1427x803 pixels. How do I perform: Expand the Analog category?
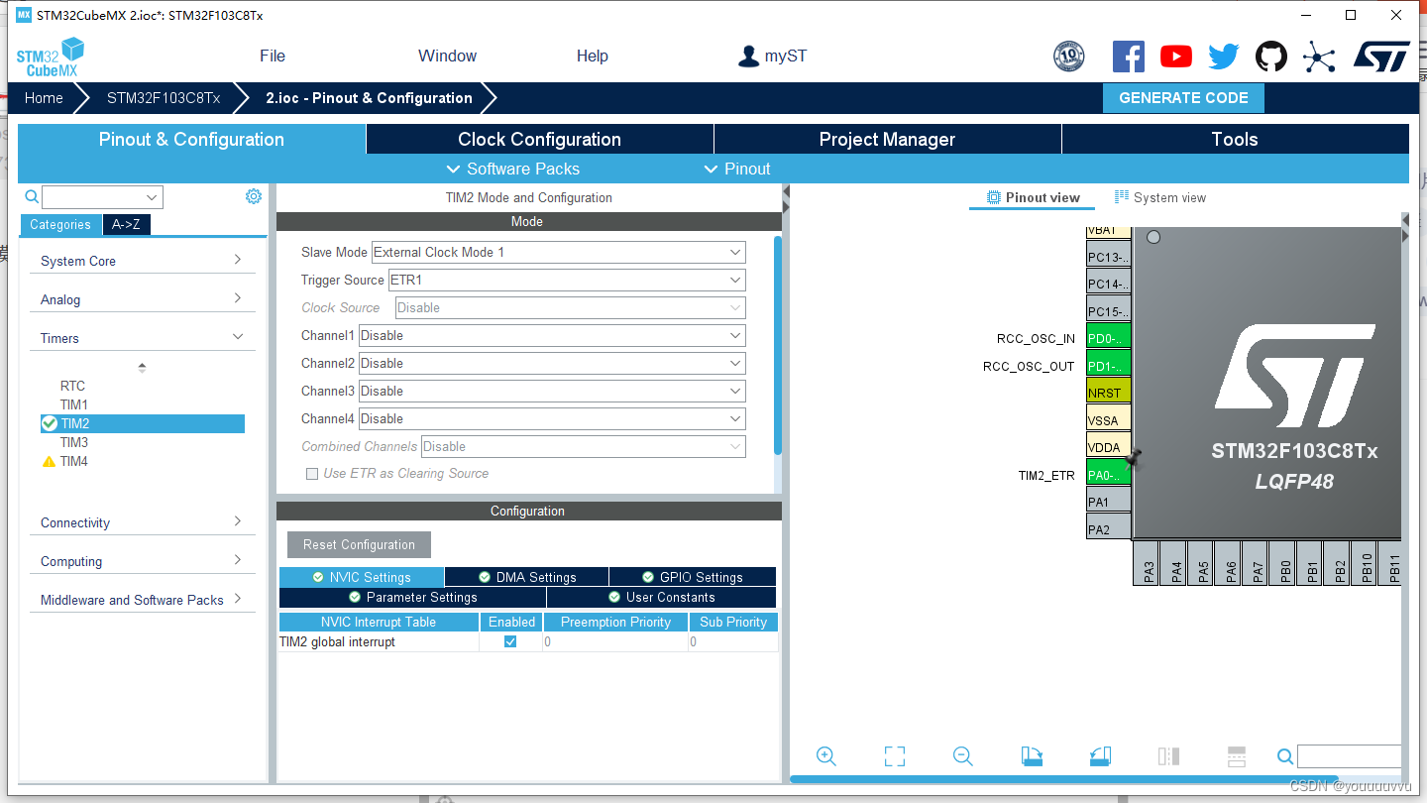tap(142, 299)
